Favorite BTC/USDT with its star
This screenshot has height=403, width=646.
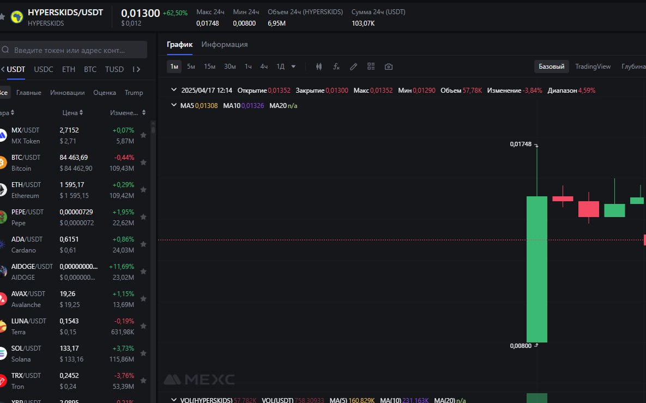coord(143,163)
